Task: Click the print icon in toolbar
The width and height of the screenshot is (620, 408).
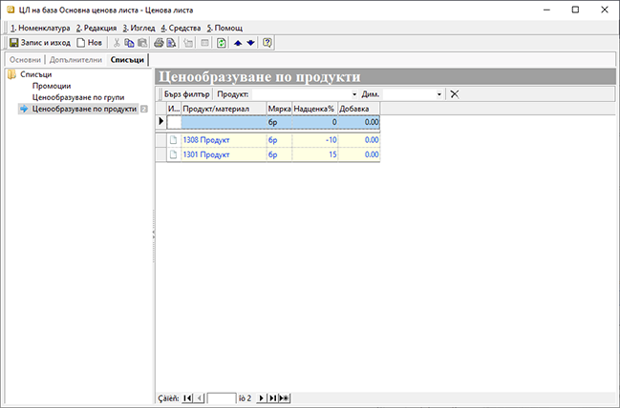Action: pos(159,43)
